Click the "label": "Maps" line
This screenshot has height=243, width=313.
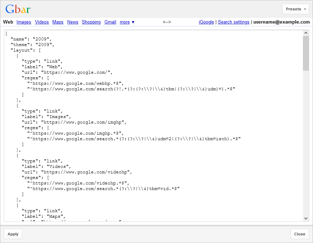coord(43,216)
